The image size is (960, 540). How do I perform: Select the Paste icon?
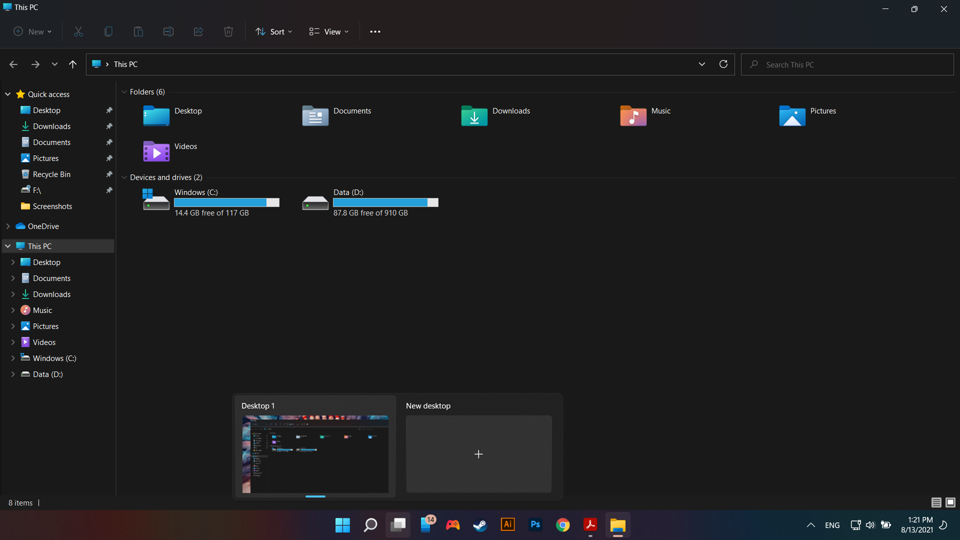tap(138, 31)
